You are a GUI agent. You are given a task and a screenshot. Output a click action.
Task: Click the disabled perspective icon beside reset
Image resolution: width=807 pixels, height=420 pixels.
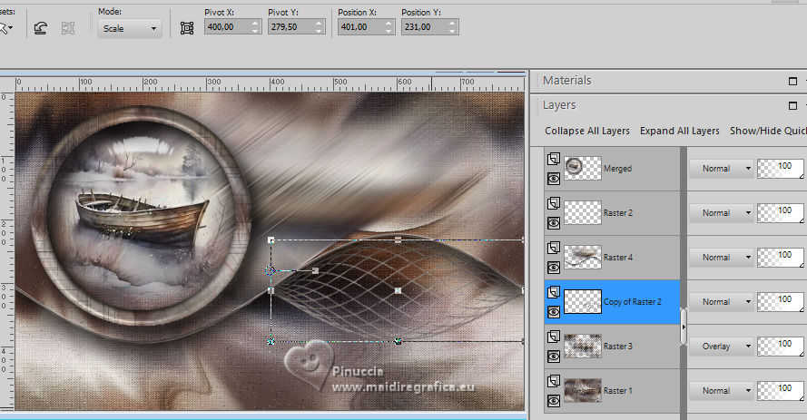68,28
